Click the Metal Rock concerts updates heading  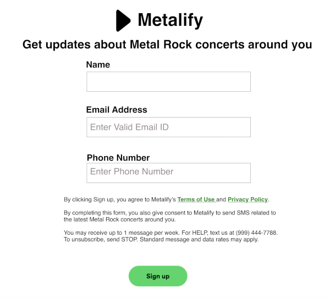coord(167,45)
